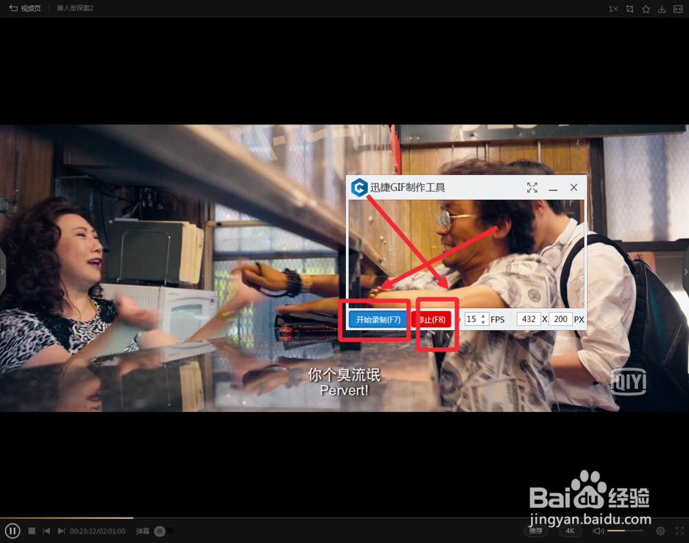Go back to 视频页

[25, 8]
